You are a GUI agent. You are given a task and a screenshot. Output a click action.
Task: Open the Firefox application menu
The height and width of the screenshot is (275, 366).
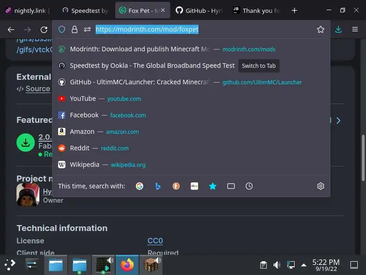355,29
